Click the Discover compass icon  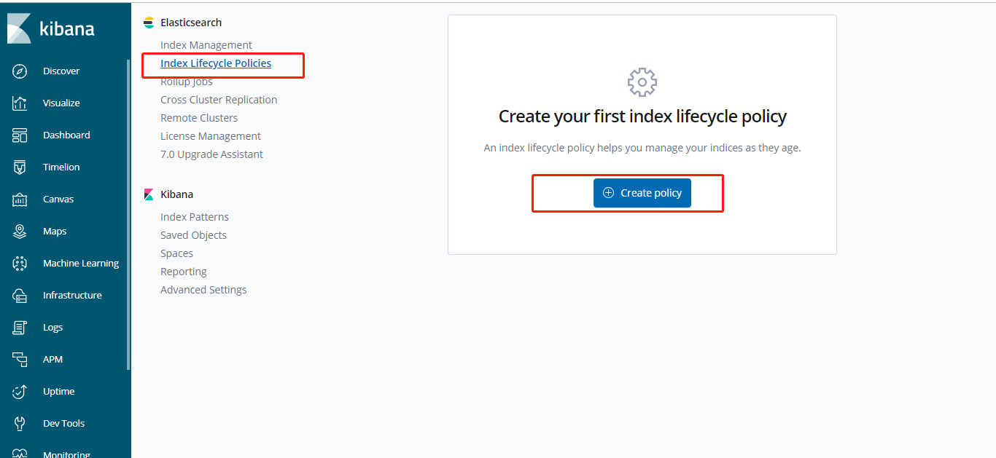[x=20, y=71]
